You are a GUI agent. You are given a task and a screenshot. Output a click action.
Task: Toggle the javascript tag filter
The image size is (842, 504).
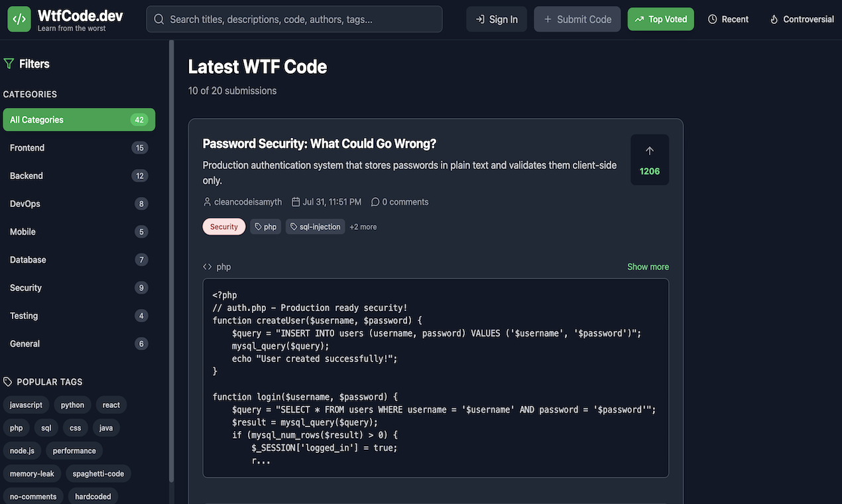pyautogui.click(x=26, y=405)
